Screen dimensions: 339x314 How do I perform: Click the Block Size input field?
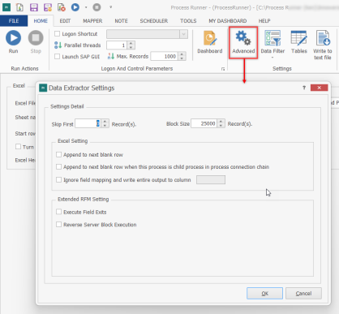204,123
